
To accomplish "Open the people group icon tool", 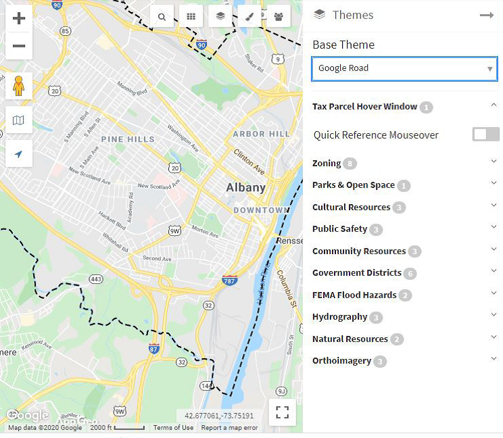I will [x=279, y=17].
